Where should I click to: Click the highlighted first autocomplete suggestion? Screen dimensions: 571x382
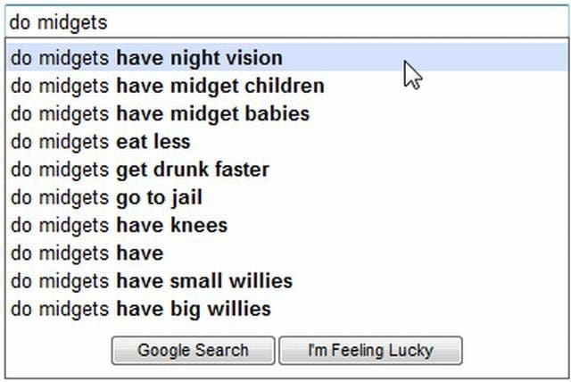click(146, 59)
